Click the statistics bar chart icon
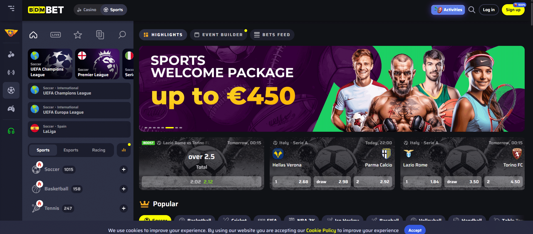Screen dimensions: 533x234 (124, 150)
